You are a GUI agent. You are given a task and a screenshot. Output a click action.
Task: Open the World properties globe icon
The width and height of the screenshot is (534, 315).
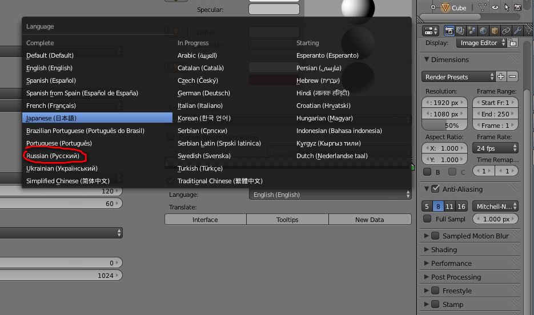click(483, 31)
